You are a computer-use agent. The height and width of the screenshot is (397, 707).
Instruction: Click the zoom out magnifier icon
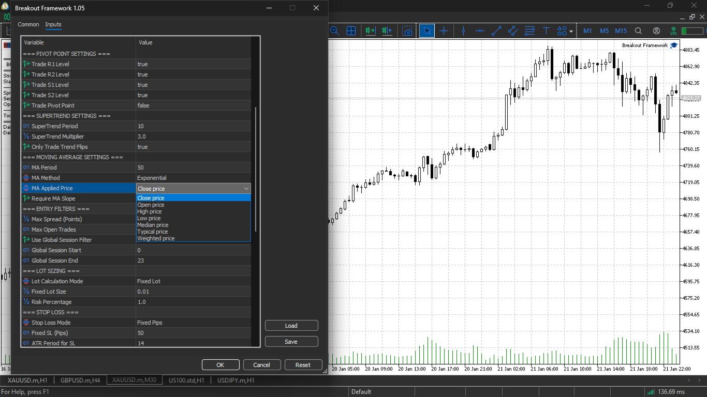coord(334,31)
